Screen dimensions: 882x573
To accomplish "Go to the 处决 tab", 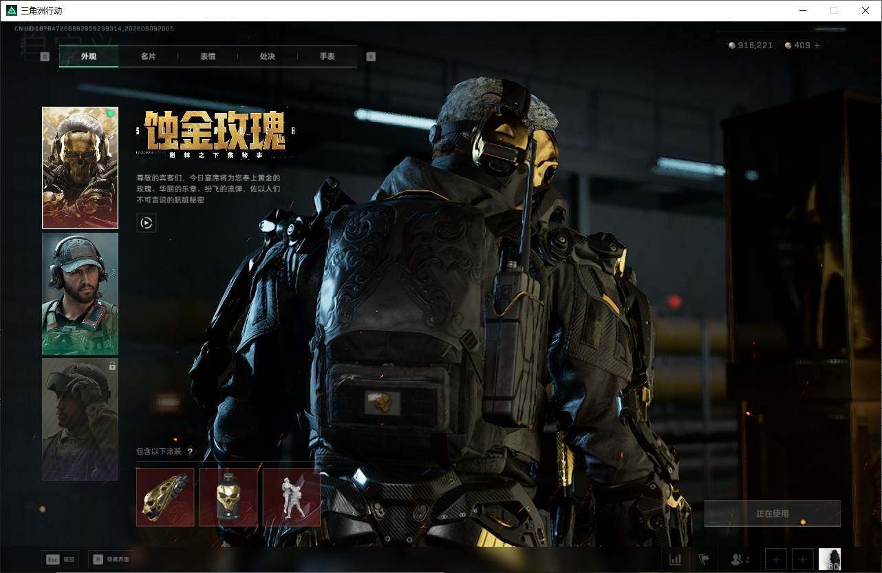I will pos(268,56).
